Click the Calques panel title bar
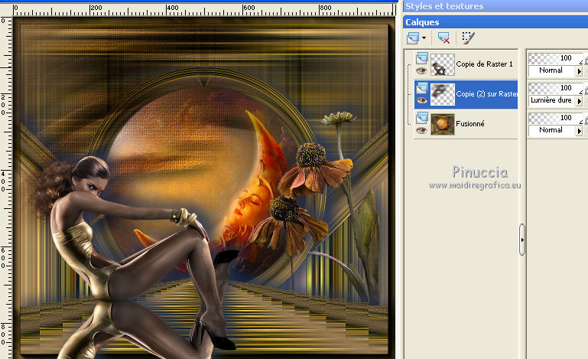Screen dimensions: 588x359 (495, 22)
